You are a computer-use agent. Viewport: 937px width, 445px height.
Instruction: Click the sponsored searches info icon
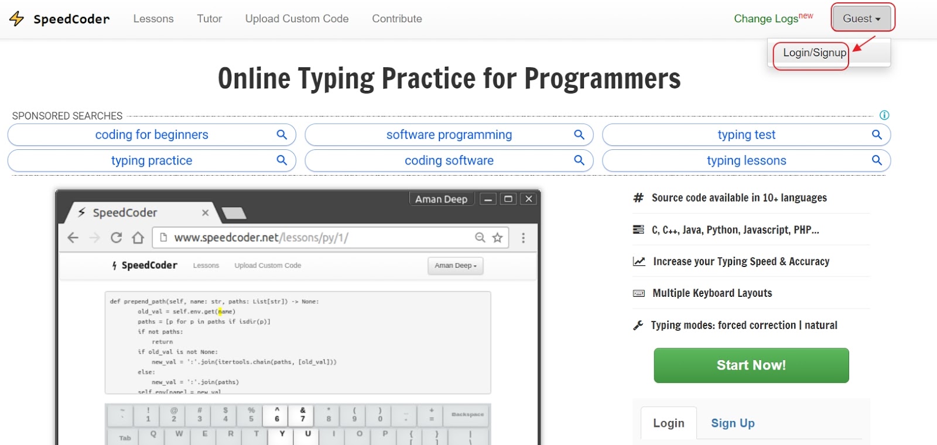click(884, 115)
